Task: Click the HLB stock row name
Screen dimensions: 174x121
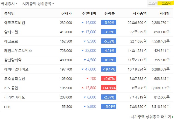Action: pyautogui.click(x=7, y=107)
